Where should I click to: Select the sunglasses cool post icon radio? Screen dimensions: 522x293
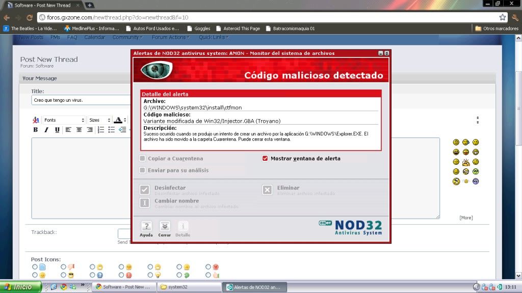tap(63, 275)
